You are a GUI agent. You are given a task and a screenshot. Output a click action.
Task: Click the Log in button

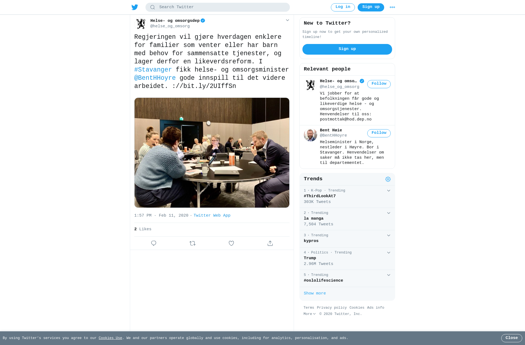coord(343,7)
